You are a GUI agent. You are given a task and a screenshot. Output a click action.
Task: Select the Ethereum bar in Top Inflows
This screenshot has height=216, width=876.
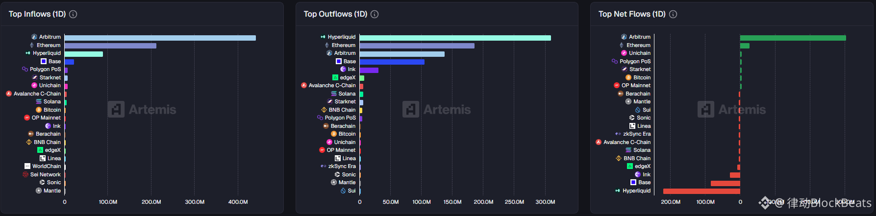pyautogui.click(x=110, y=46)
